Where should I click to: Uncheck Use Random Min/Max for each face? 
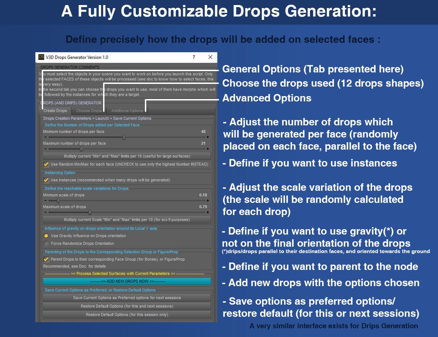click(x=46, y=164)
